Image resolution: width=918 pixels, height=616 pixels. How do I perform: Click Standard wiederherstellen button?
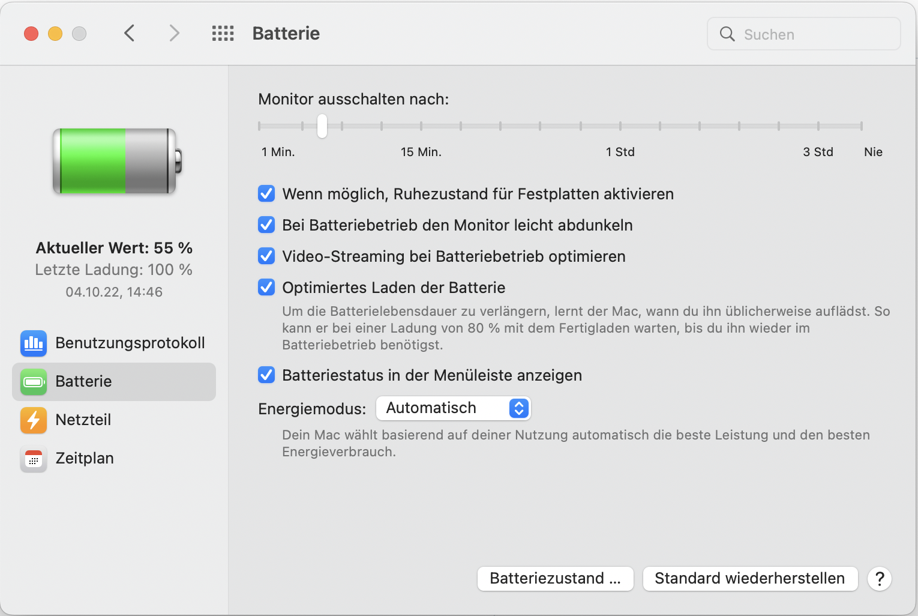(x=749, y=579)
